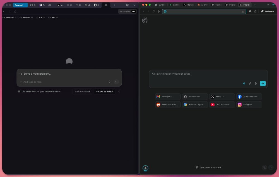Click the paperclip attach icon in Comet
Viewport: 279px width, 177px height.
pyautogui.click(x=250, y=83)
